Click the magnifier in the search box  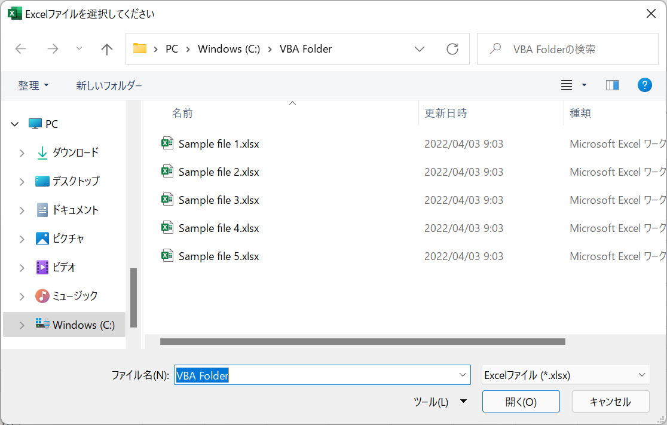(x=495, y=49)
